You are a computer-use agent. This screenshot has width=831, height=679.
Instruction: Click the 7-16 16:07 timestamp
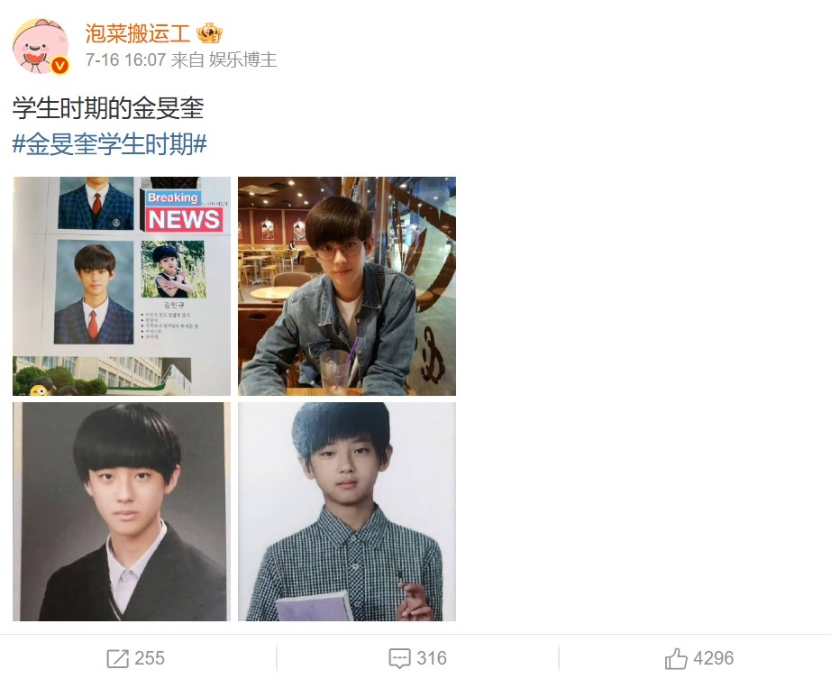coord(125,60)
